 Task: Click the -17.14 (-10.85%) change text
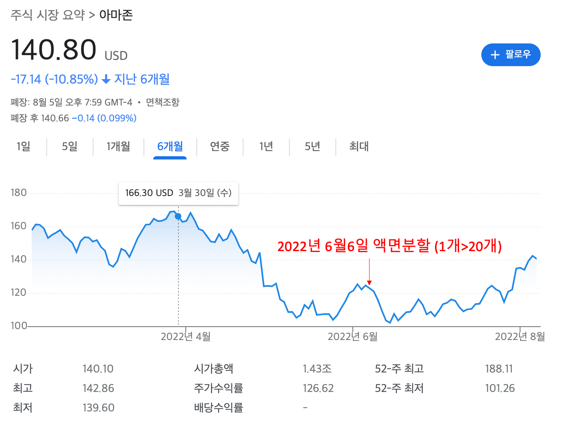54,79
